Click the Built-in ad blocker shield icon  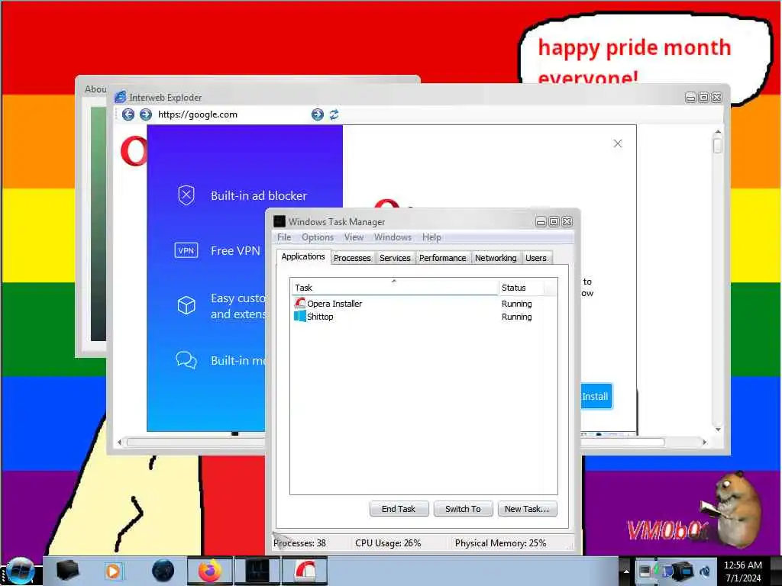click(186, 195)
